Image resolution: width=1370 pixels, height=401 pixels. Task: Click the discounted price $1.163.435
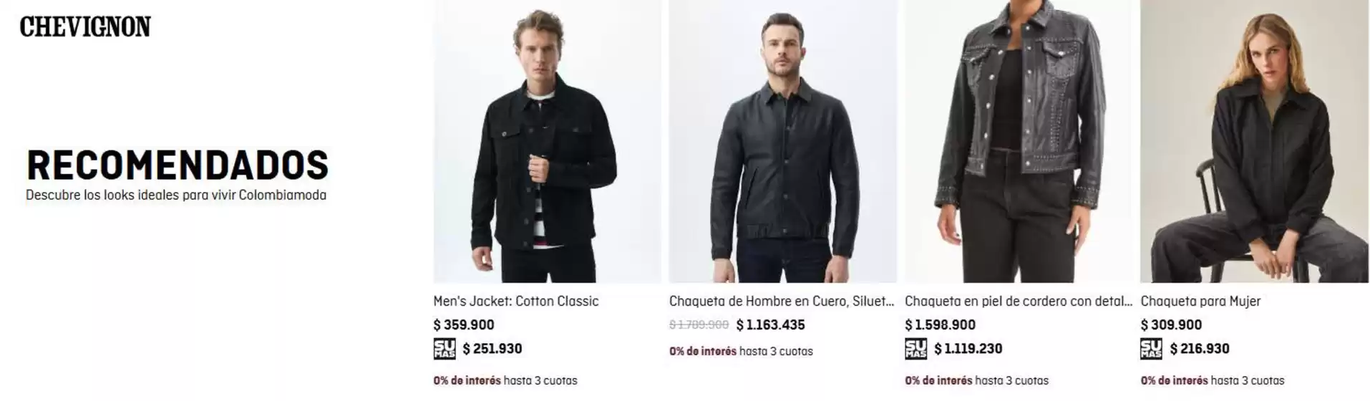(770, 325)
